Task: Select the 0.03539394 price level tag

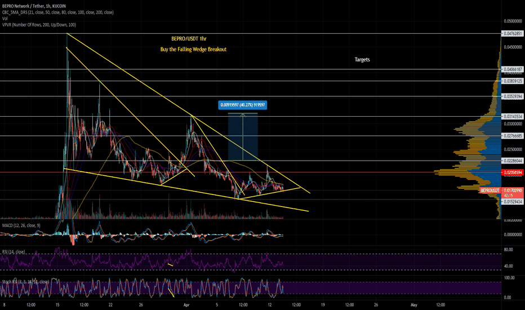Action: click(x=512, y=96)
